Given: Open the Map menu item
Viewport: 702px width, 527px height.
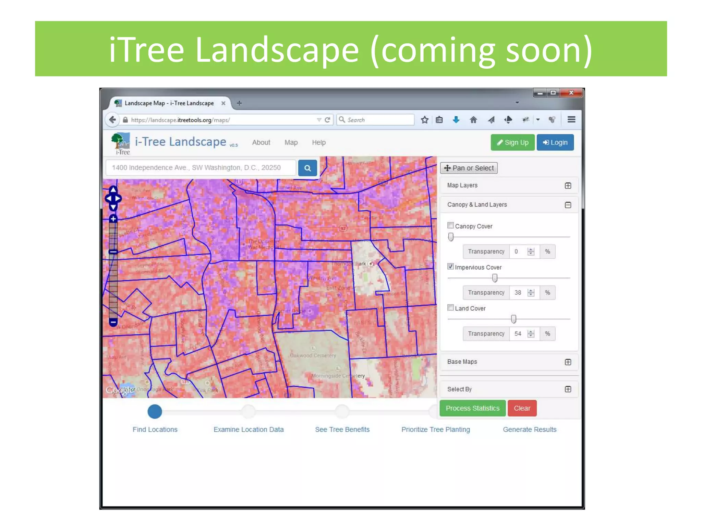Looking at the screenshot, I should click(x=291, y=142).
